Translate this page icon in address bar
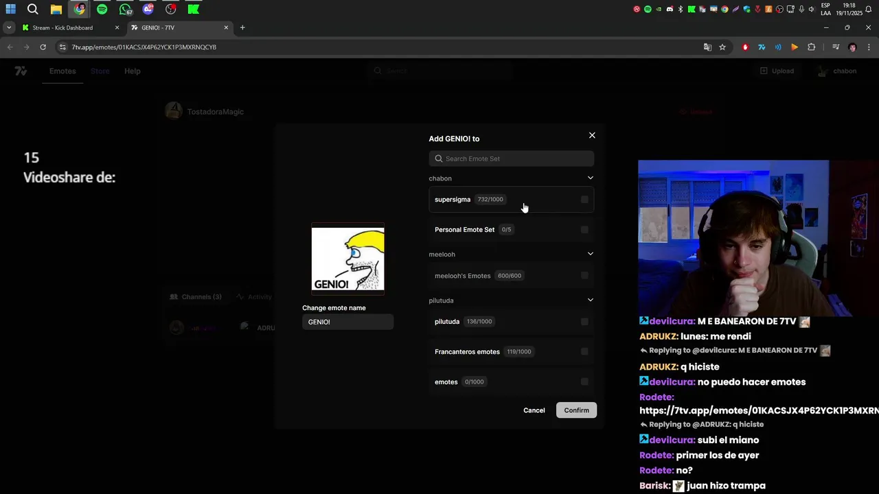 click(x=707, y=47)
